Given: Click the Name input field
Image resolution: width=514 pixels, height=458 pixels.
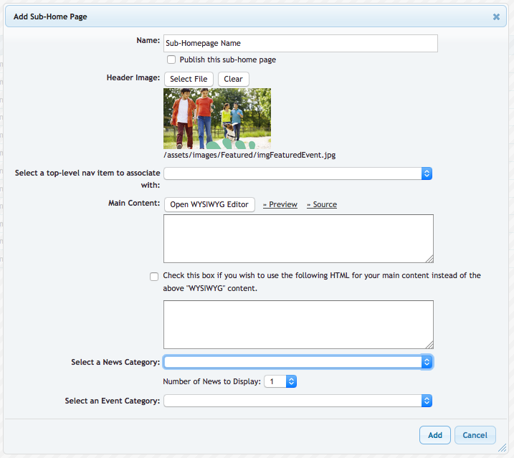Looking at the screenshot, I should pos(300,44).
